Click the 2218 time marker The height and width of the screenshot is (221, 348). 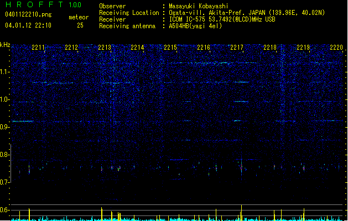tap(270, 48)
